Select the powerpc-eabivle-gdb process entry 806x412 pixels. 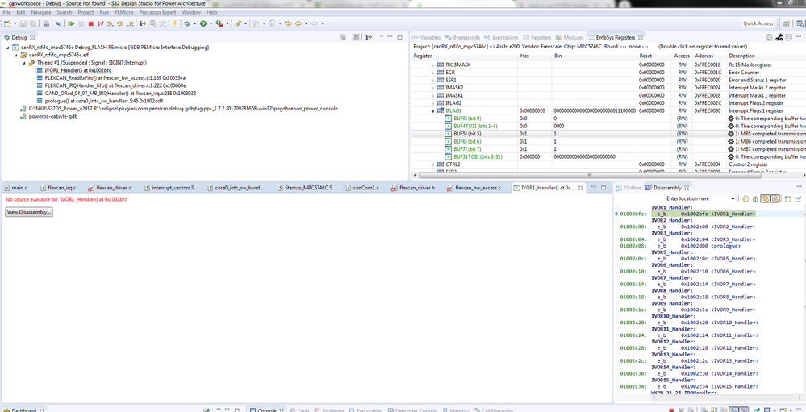pos(50,116)
